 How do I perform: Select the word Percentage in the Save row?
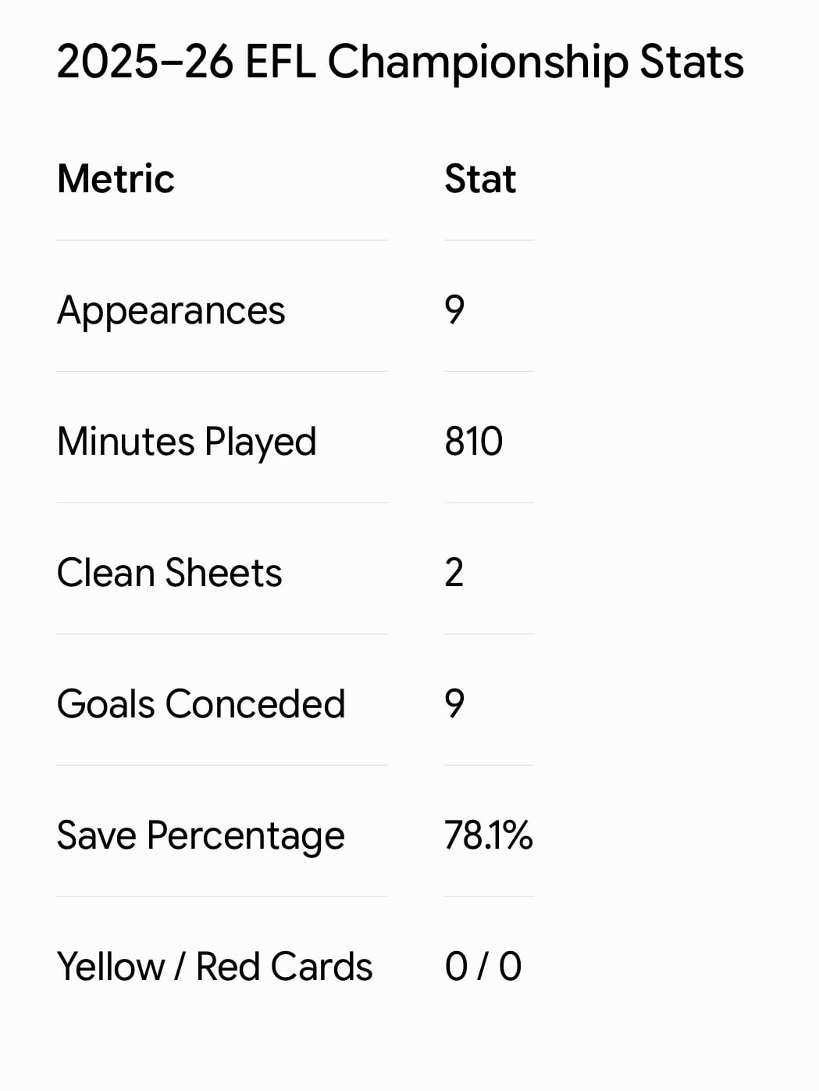pos(245,837)
